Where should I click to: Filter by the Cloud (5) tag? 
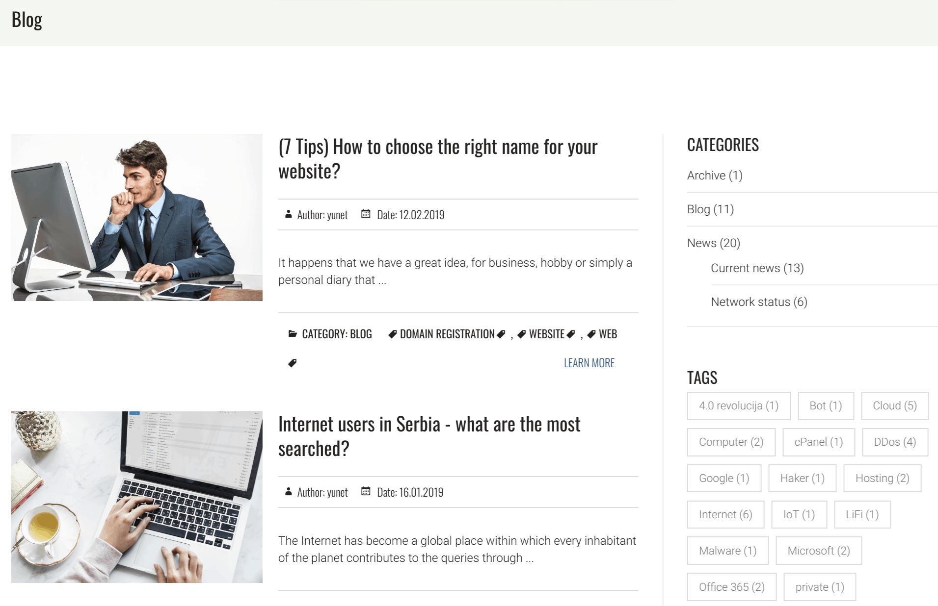point(895,406)
